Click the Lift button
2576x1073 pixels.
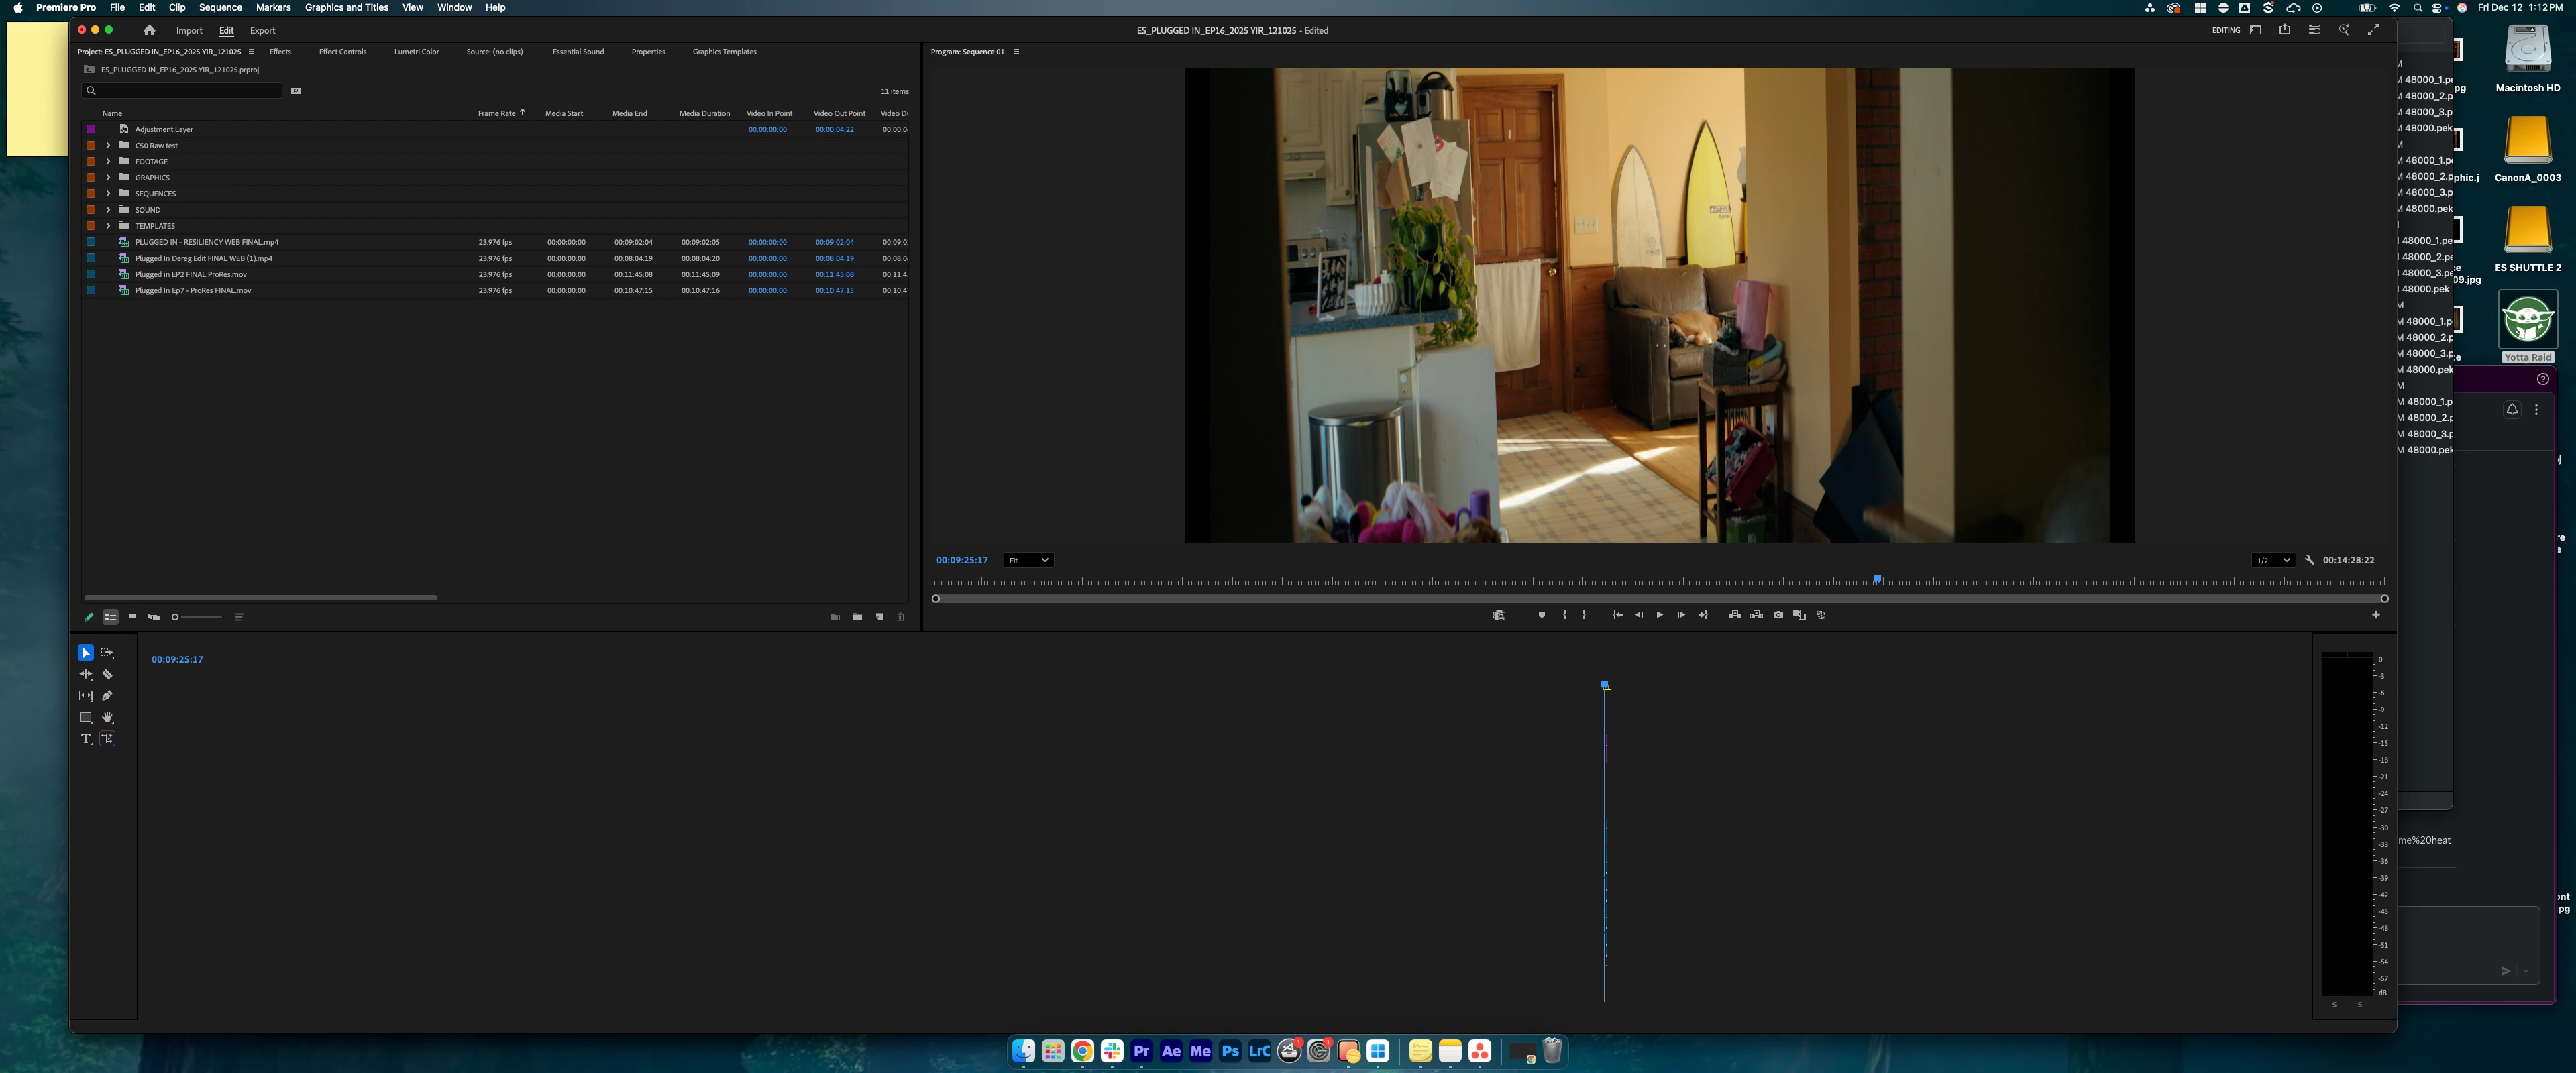click(x=1735, y=615)
